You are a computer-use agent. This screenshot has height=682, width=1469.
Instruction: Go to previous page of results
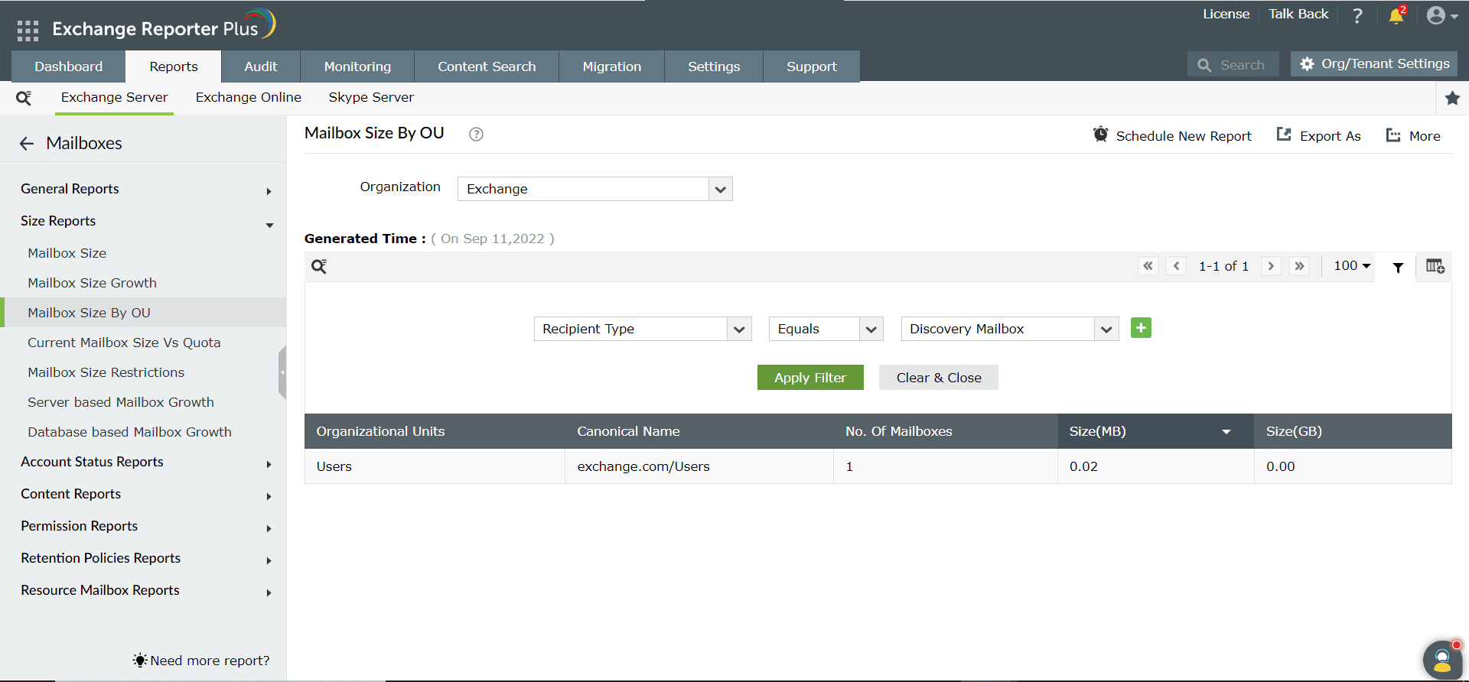[x=1176, y=266]
